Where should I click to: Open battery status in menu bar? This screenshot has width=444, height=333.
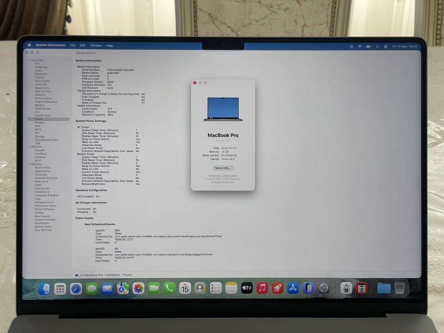pyautogui.click(x=369, y=47)
